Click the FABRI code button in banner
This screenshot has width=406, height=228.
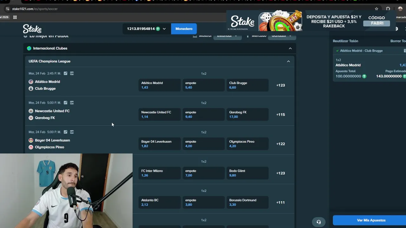(377, 23)
